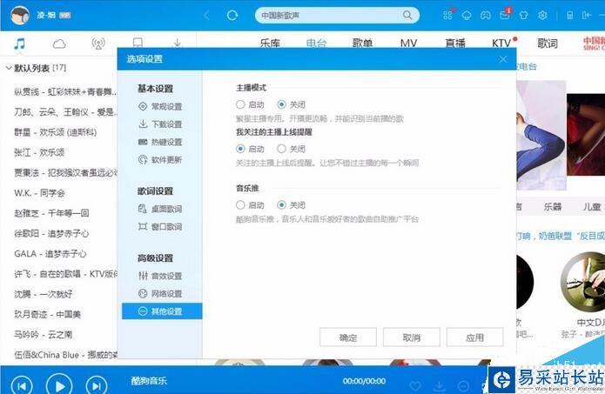Start playback with the play button
Screen dimensions: 605x394
coord(59,385)
